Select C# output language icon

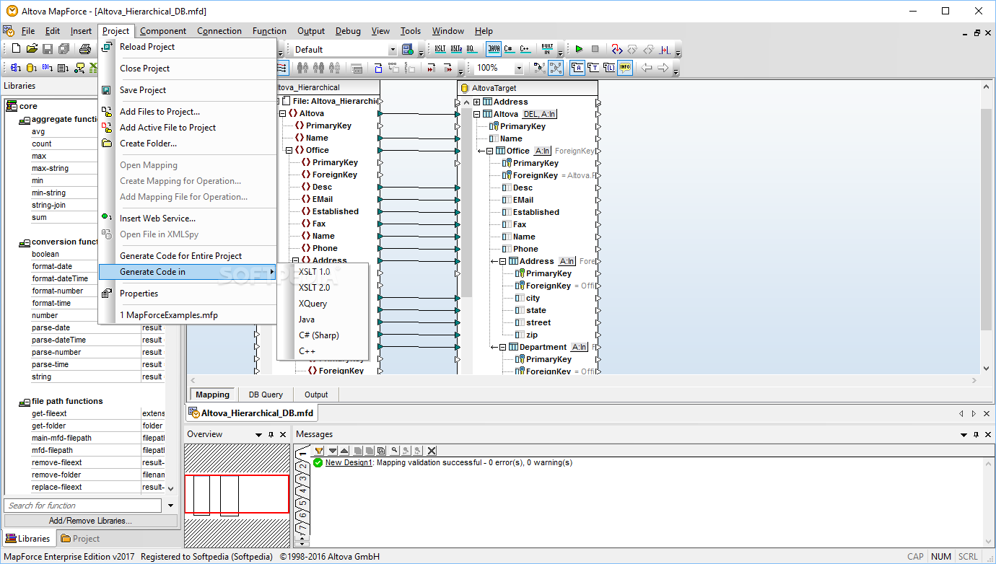click(x=510, y=49)
